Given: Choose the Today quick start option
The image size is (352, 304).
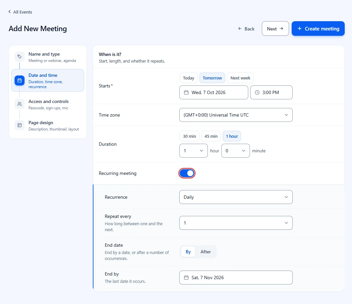Looking at the screenshot, I should 189,78.
